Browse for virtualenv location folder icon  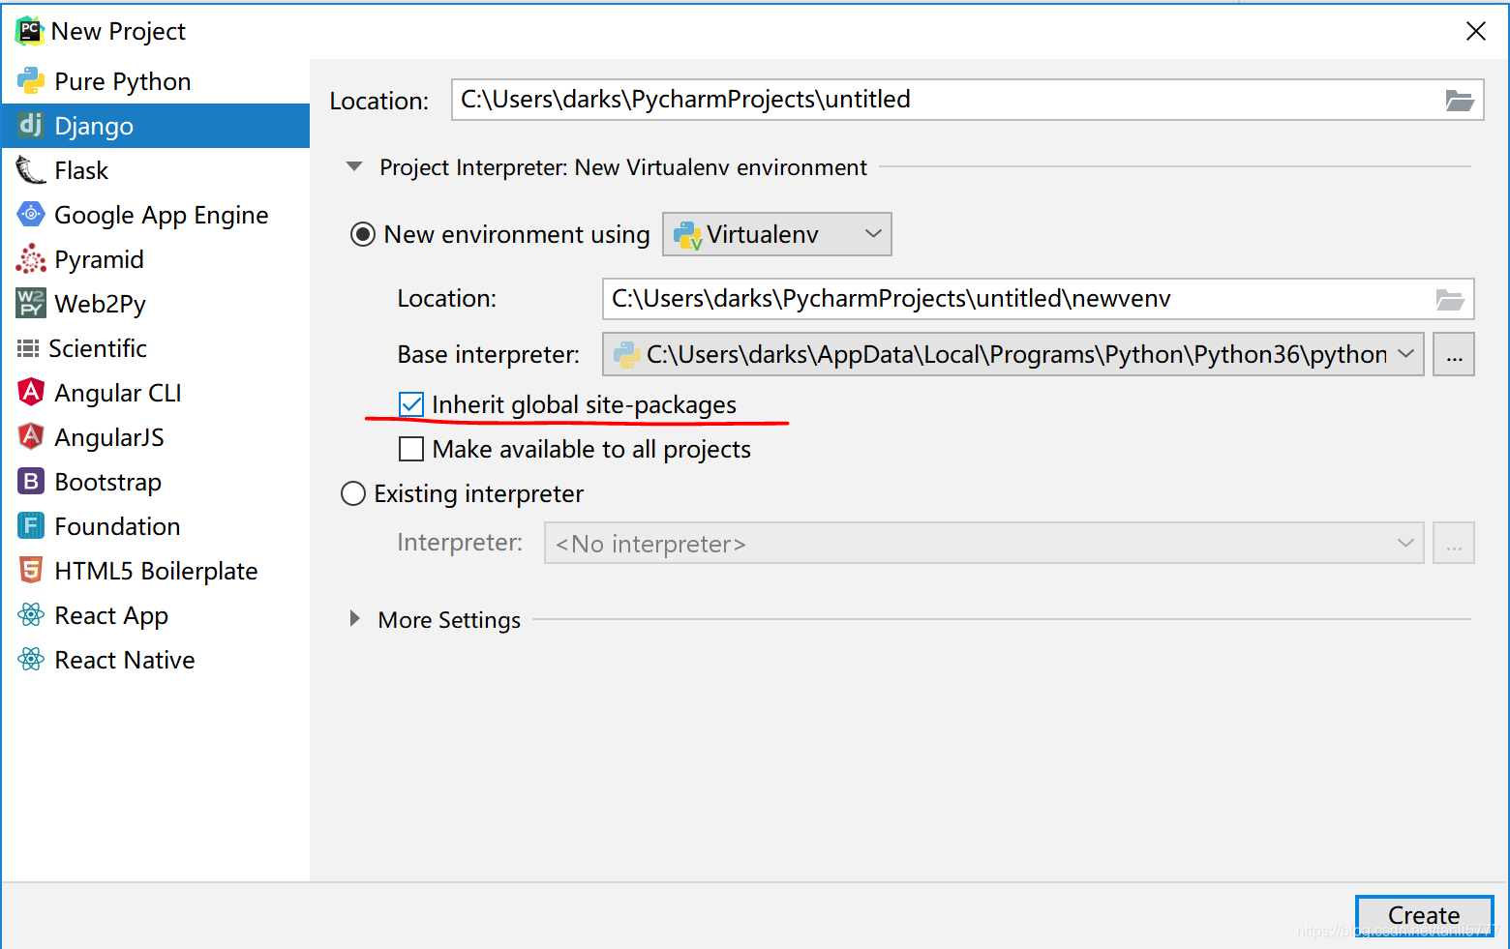coord(1449,299)
